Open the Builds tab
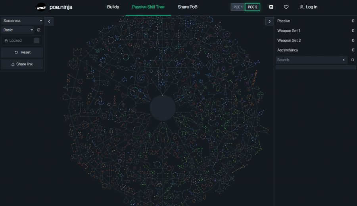This screenshot has width=357, height=206. pos(113,7)
